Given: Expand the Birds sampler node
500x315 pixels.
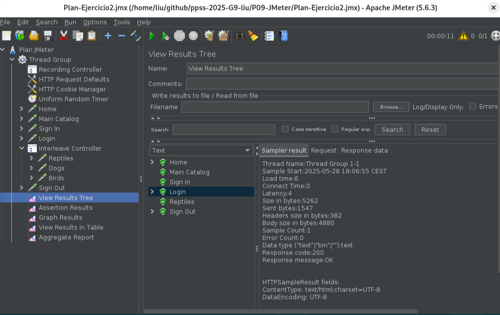Looking at the screenshot, I should pos(31,178).
